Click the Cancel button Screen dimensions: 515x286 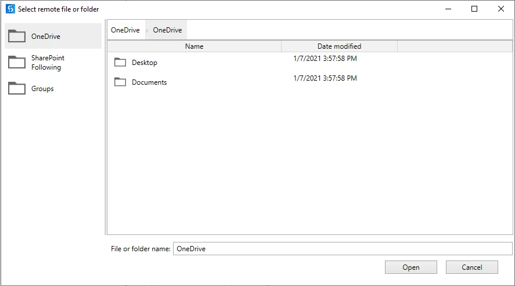471,267
